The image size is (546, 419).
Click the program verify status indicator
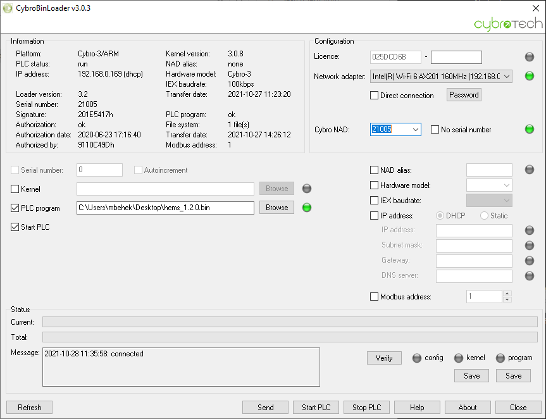pos(500,358)
